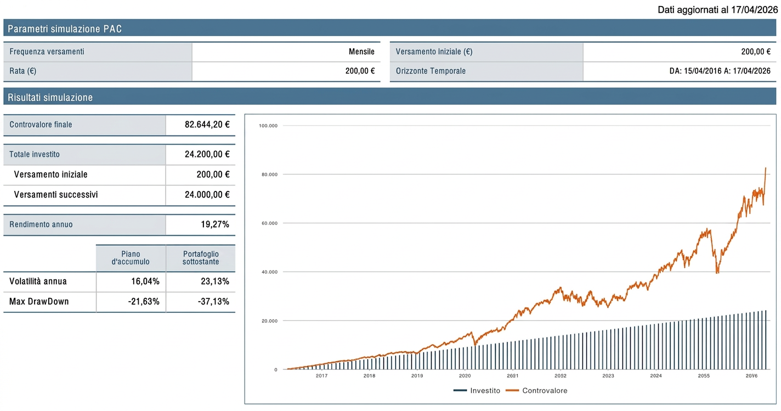
Task: Click the Volatilità annua row label
Action: pyautogui.click(x=38, y=281)
